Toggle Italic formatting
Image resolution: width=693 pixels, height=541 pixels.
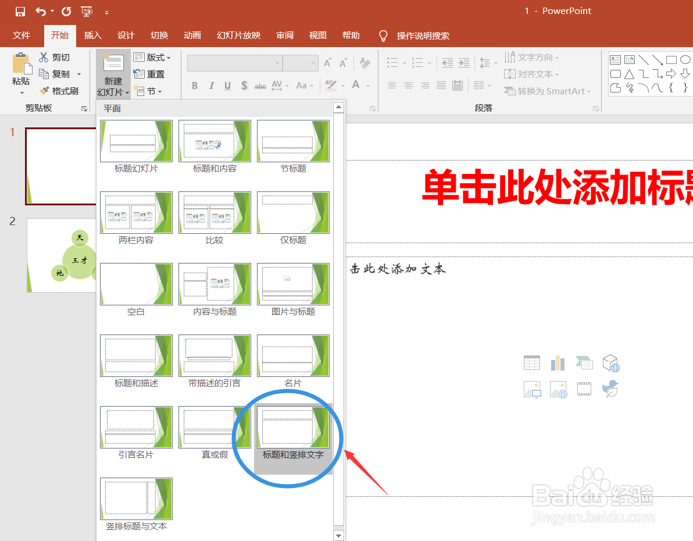pyautogui.click(x=211, y=86)
